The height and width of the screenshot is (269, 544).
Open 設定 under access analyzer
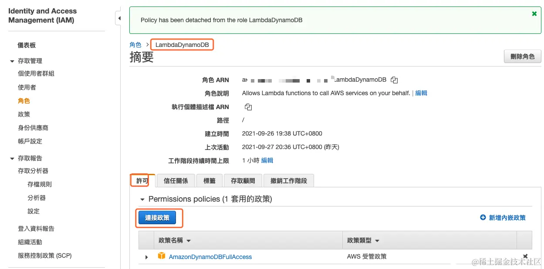click(x=34, y=211)
